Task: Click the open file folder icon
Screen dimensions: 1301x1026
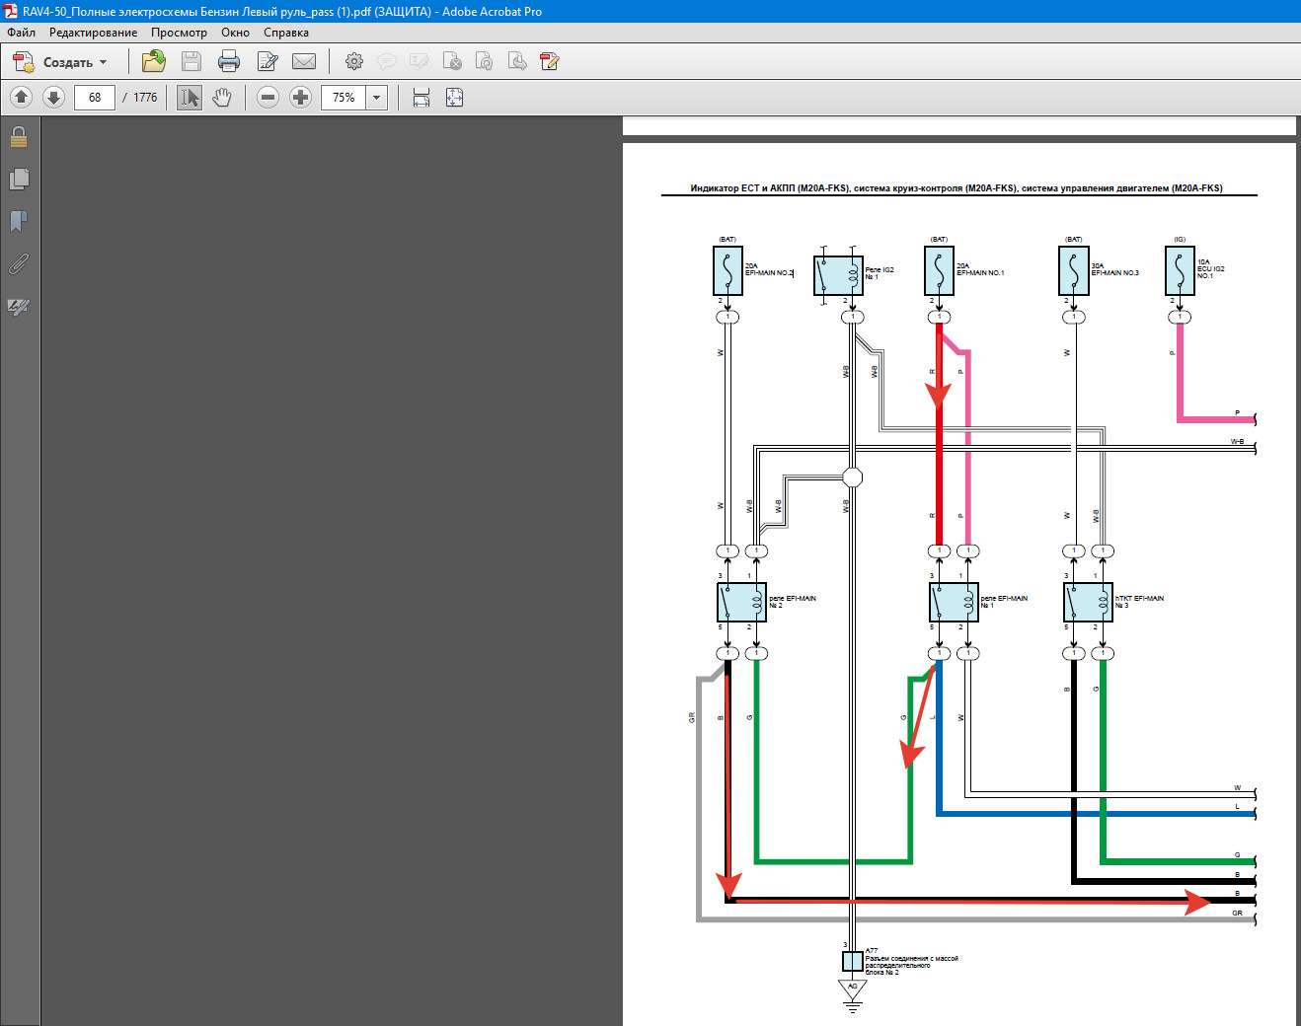Action: (x=153, y=62)
